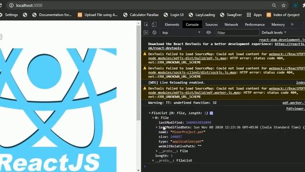This screenshot has width=305, height=172.
Task: Switch to the Performance tab
Action: 254,24
